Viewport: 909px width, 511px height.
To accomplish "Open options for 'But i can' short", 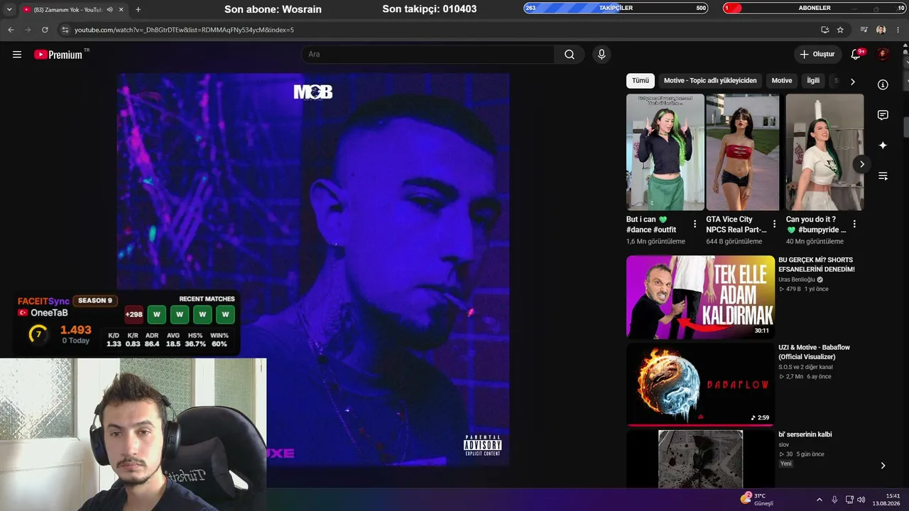I will pos(695,224).
